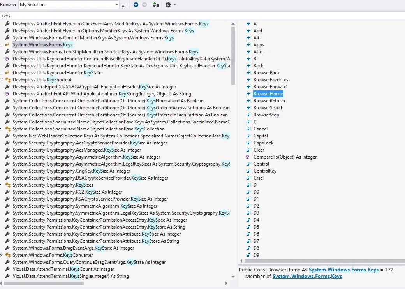
Task: Click the enum member icon beside BrowserBack
Action: pos(248,73)
